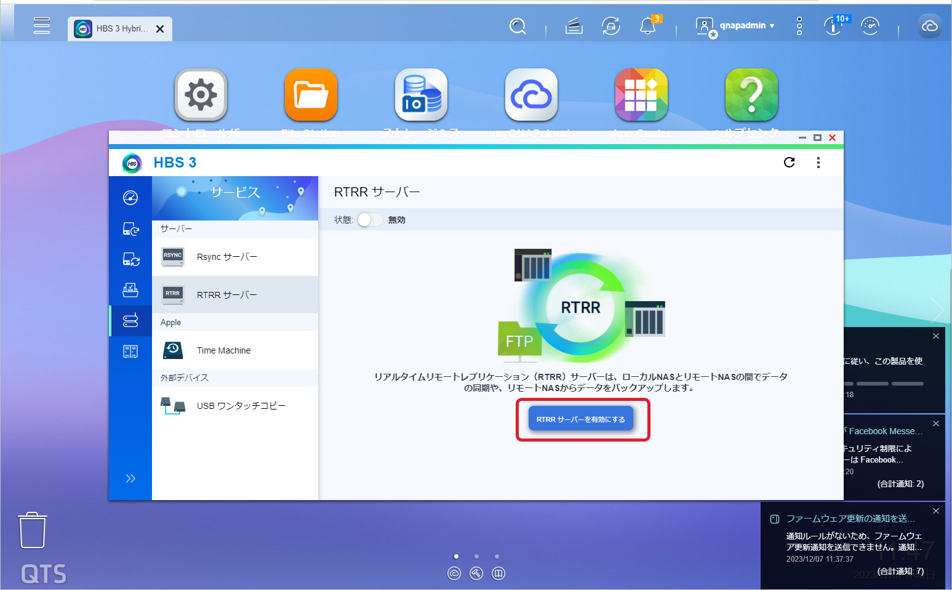This screenshot has width=952, height=590.
Task: Close the HBS 3 window
Action: (833, 138)
